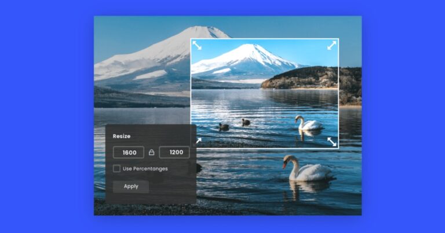This screenshot has width=445, height=233.
Task: Select the height field showing 1200
Action: (x=174, y=152)
